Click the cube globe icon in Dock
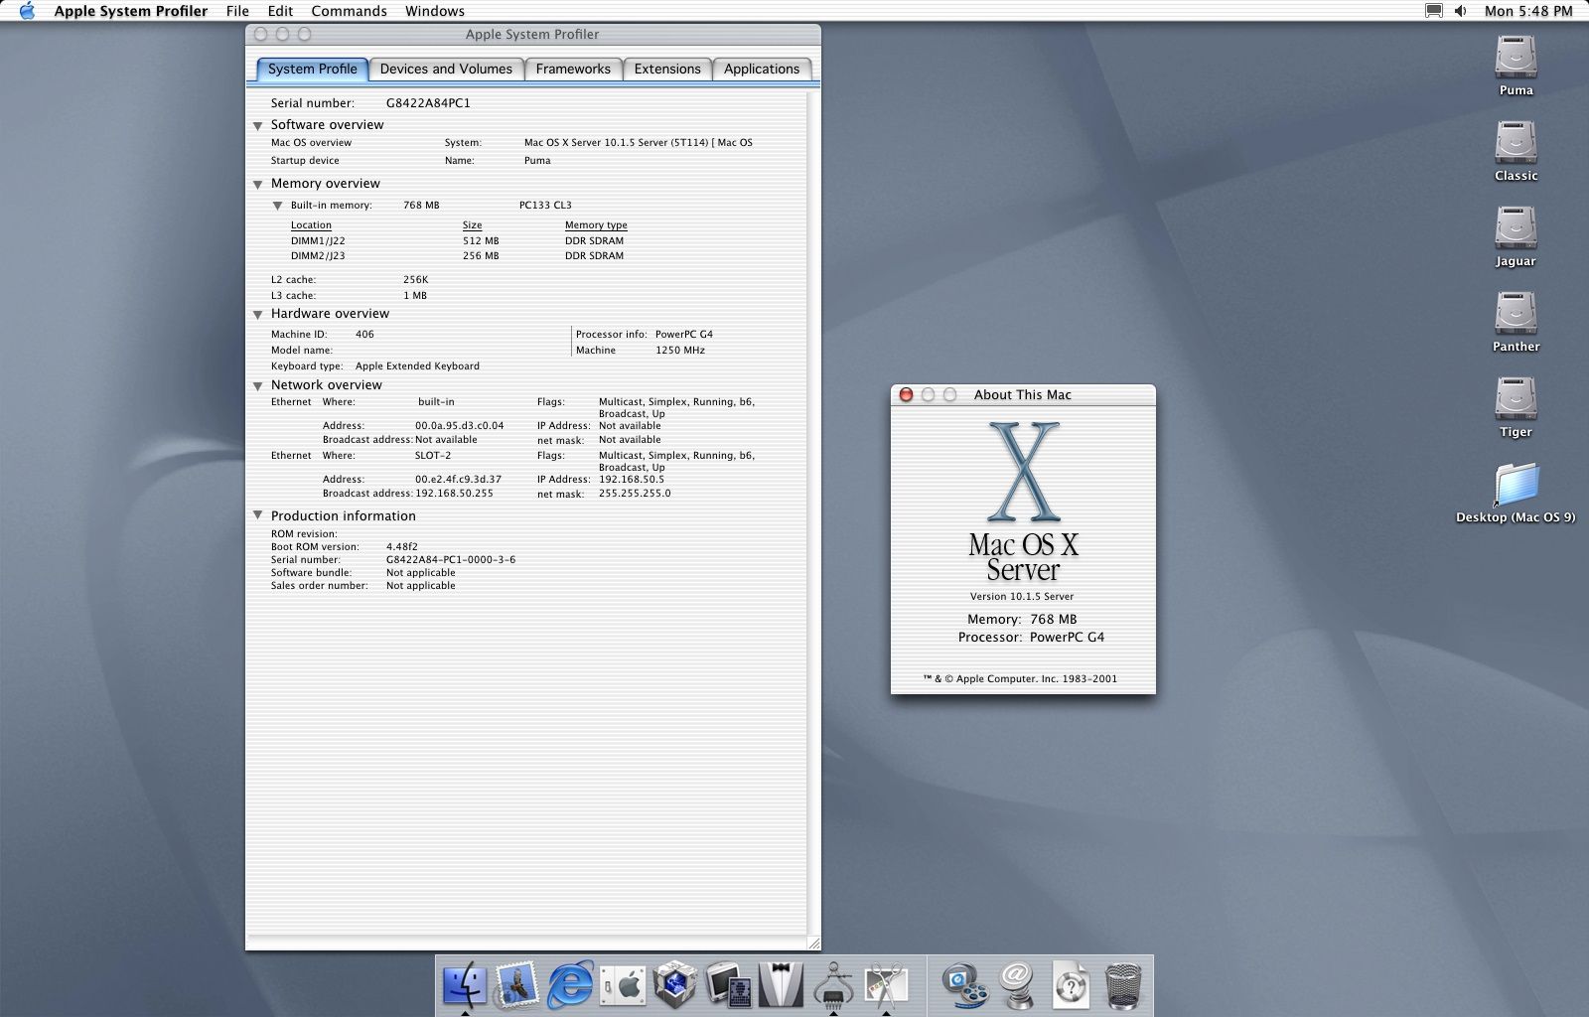The height and width of the screenshot is (1017, 1589). tap(675, 985)
